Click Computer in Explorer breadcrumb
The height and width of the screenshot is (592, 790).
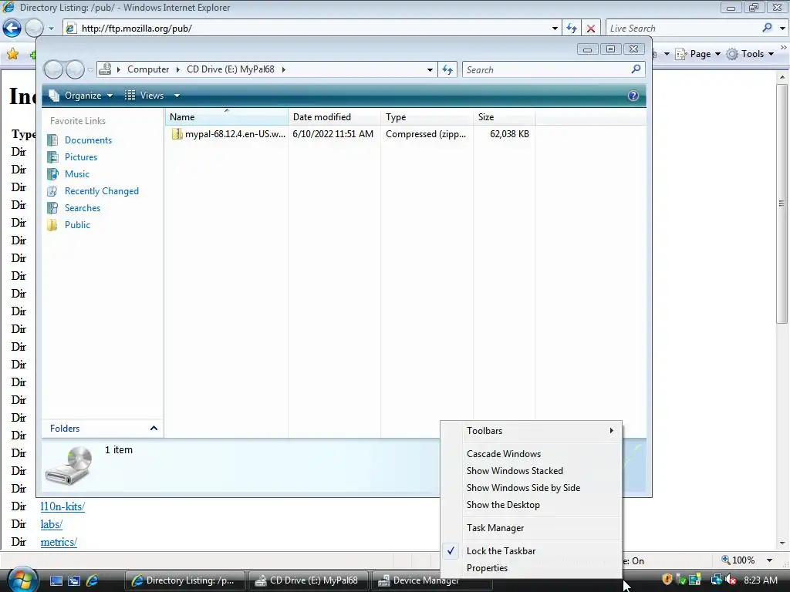[147, 69]
